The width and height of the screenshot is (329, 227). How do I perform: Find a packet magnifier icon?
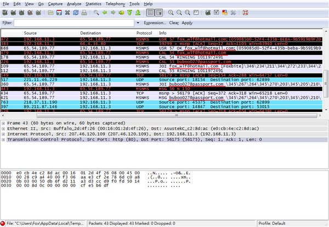97,13
